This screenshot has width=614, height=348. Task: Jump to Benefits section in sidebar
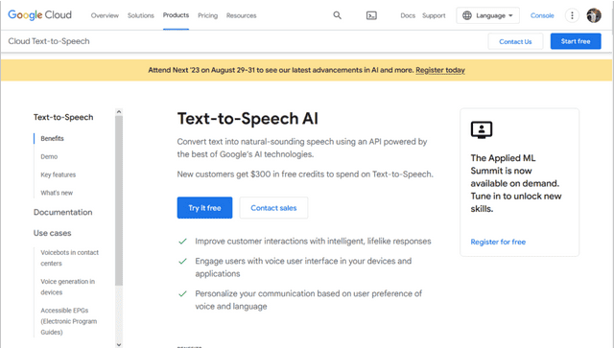coord(52,139)
